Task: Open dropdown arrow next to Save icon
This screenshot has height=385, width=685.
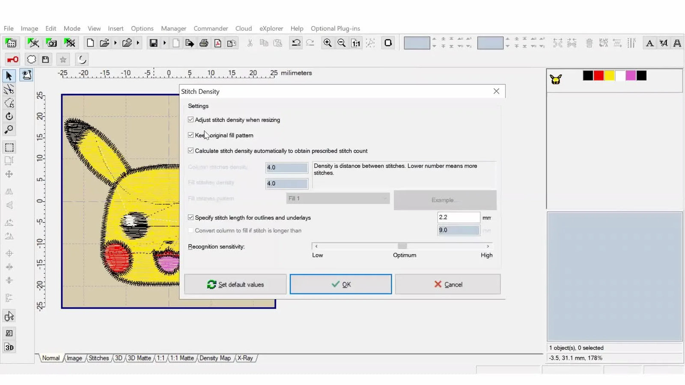Action: 164,43
